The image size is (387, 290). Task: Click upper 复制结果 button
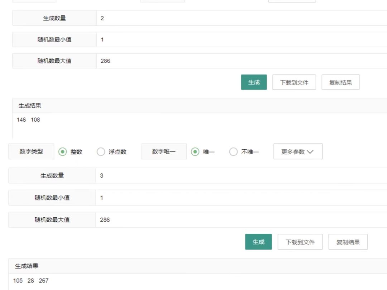(x=340, y=82)
